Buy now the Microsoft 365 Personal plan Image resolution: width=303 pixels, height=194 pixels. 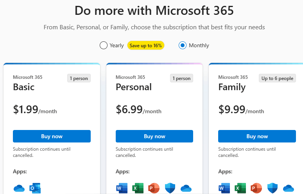(x=154, y=136)
